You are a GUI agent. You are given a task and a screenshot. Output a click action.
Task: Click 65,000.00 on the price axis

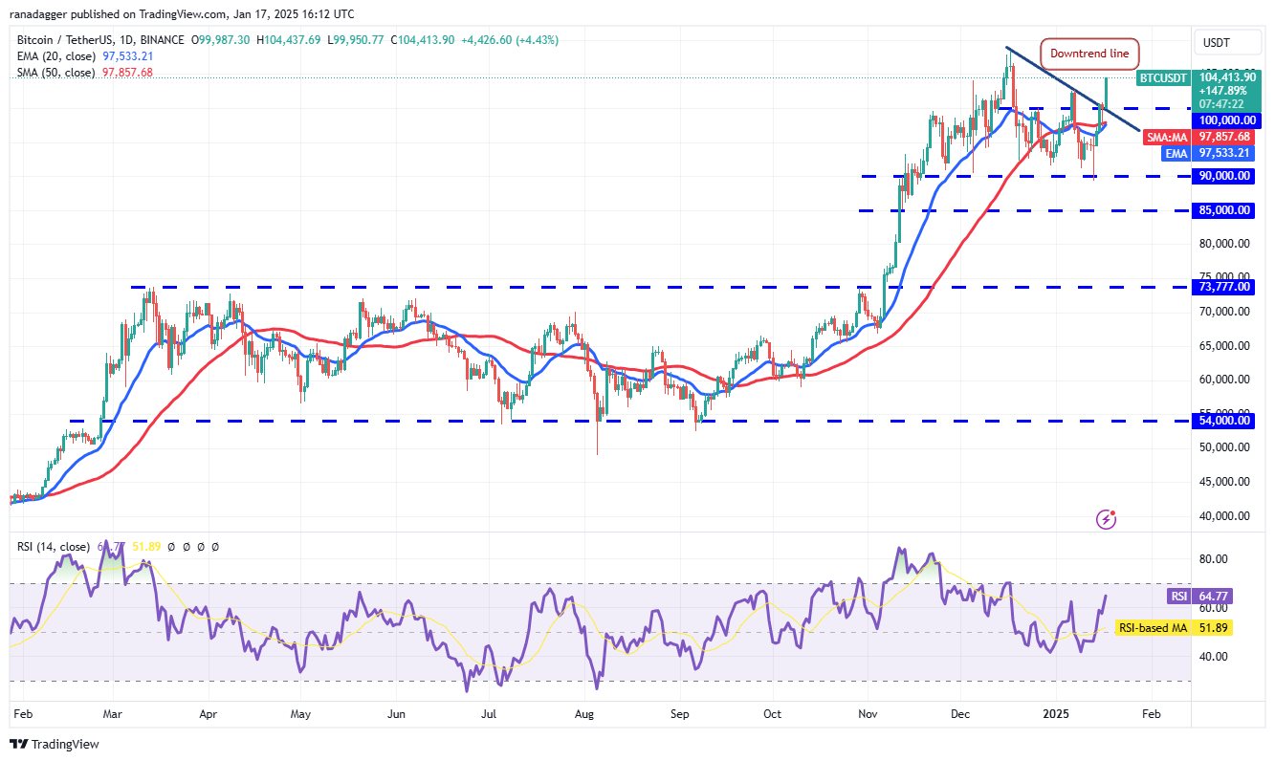point(1223,346)
